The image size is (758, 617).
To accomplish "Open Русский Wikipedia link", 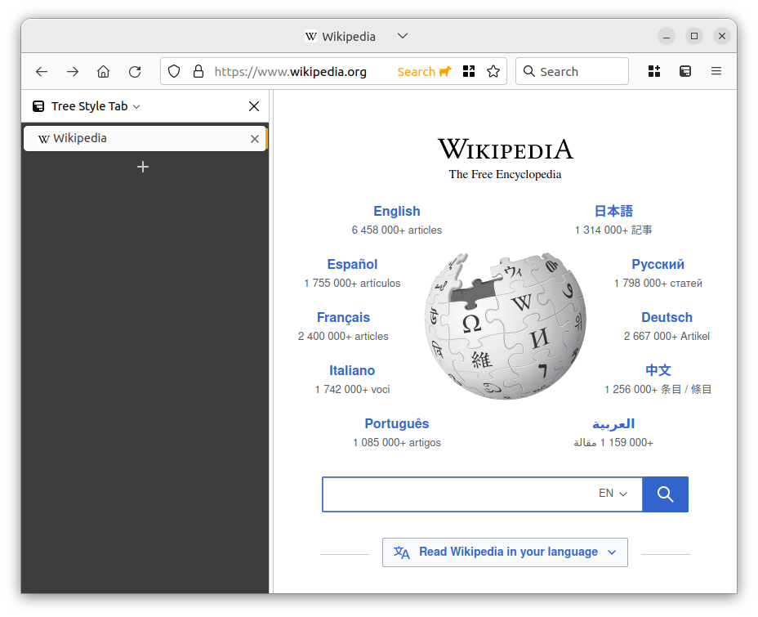I will point(658,265).
